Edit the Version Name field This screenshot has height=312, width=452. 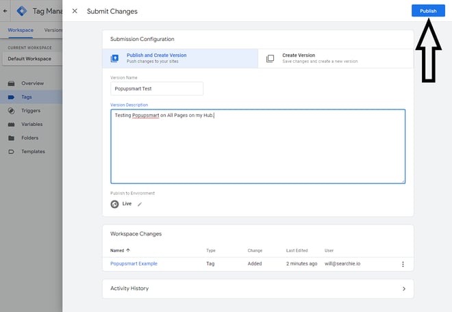click(157, 89)
